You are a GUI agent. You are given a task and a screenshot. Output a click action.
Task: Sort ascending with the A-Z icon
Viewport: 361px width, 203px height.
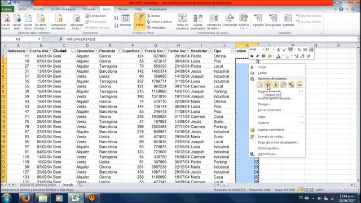point(116,18)
